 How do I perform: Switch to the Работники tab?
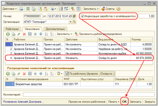12,29
